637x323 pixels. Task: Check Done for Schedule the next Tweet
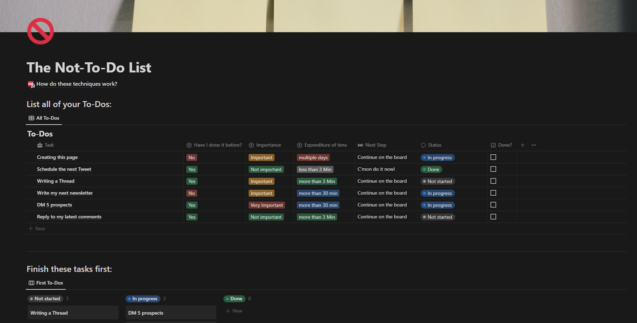[x=493, y=169]
